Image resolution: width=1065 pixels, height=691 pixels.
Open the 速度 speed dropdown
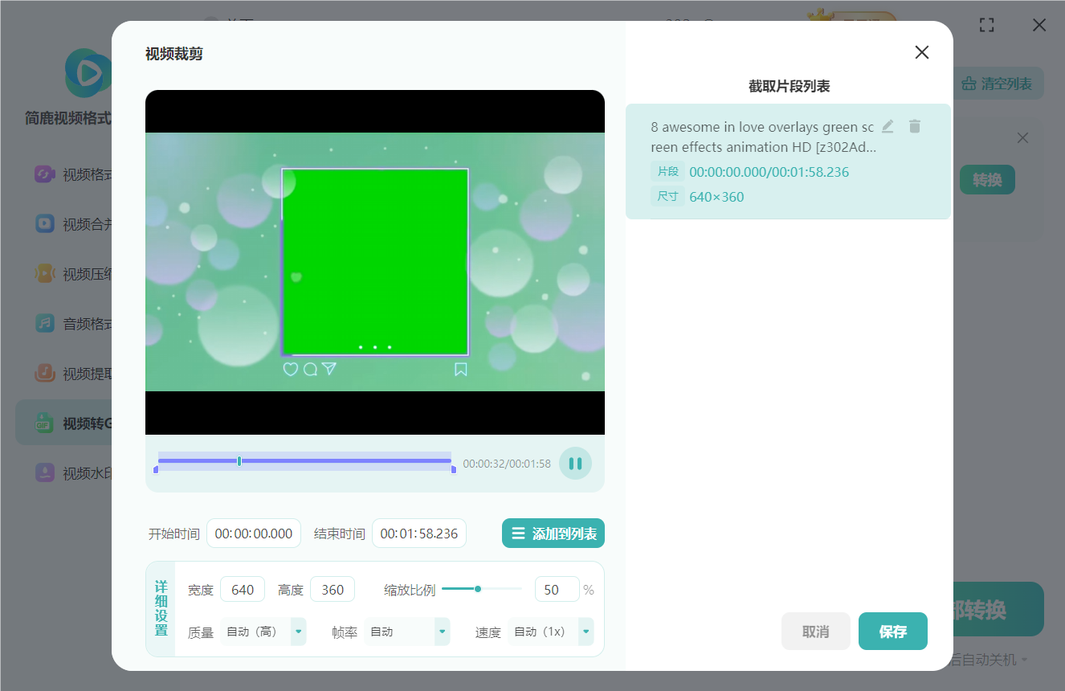(586, 632)
